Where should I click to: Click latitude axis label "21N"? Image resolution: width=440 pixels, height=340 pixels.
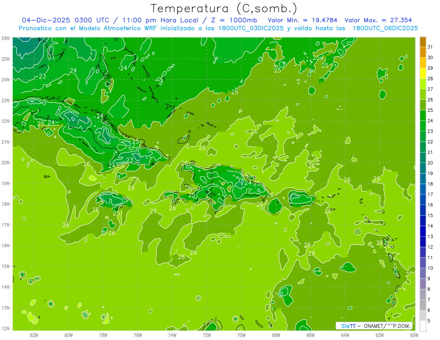pyautogui.click(x=5, y=142)
